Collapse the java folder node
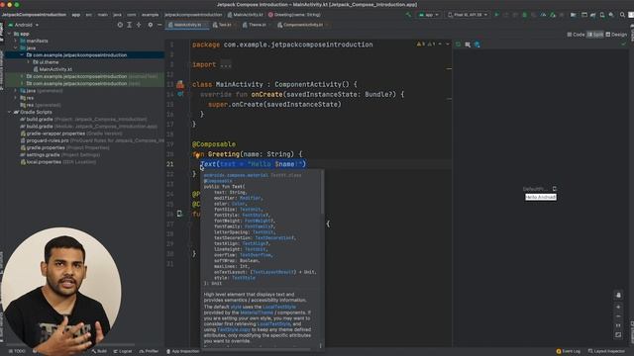634x356 pixels. [x=16, y=48]
